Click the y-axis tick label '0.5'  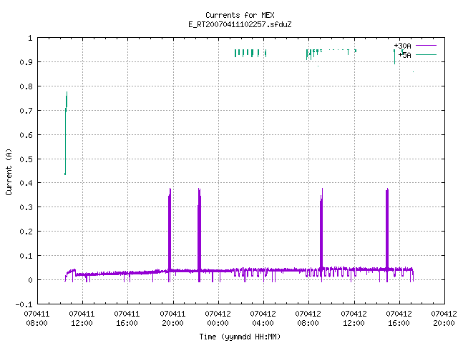[26, 159]
